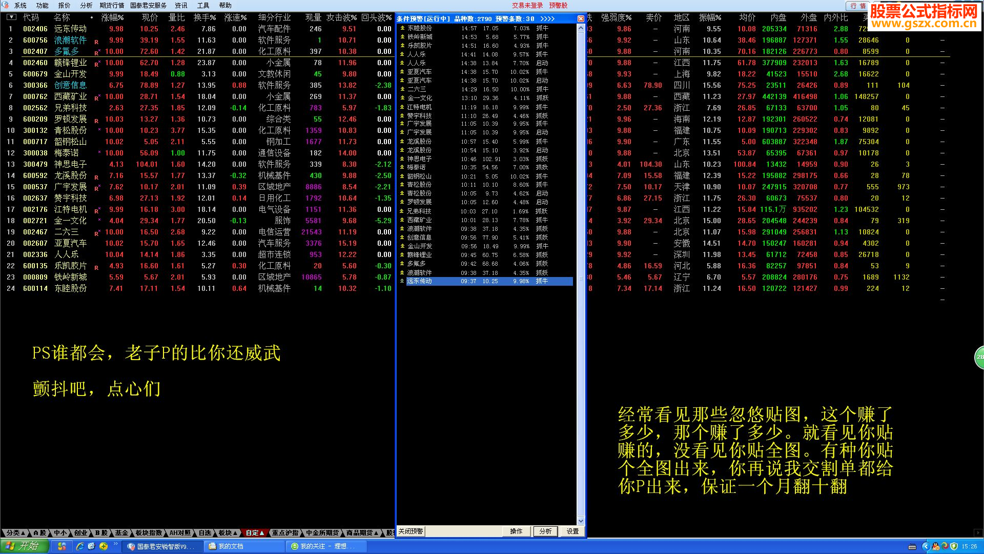Image resolution: width=984 pixels, height=554 pixels.
Task: Click the alarm icon beside 乐凯胶片 alert
Action: pyautogui.click(x=402, y=46)
